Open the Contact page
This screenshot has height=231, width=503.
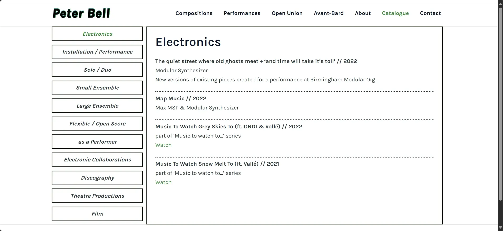click(x=430, y=13)
